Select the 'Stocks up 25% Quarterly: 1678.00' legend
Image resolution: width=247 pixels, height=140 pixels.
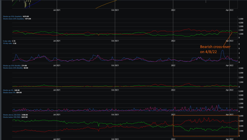pyautogui.click(x=16, y=16)
